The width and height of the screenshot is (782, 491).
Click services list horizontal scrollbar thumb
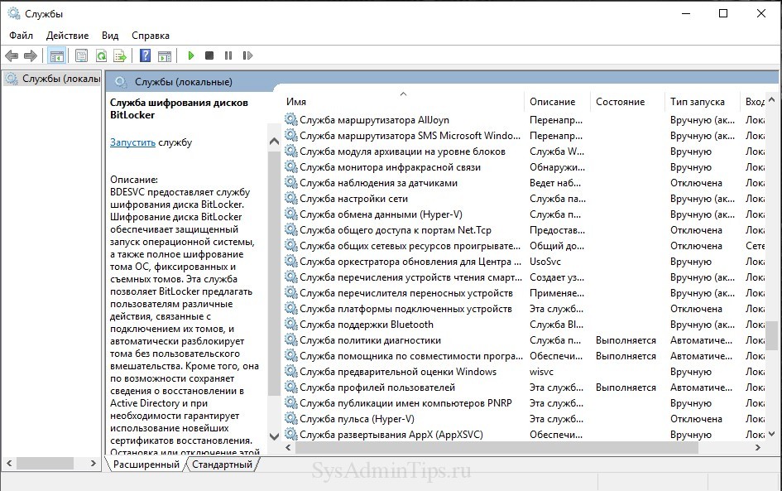pos(497,448)
